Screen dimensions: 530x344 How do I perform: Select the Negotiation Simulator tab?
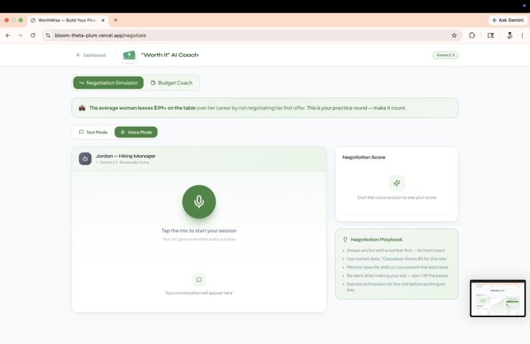(x=108, y=83)
